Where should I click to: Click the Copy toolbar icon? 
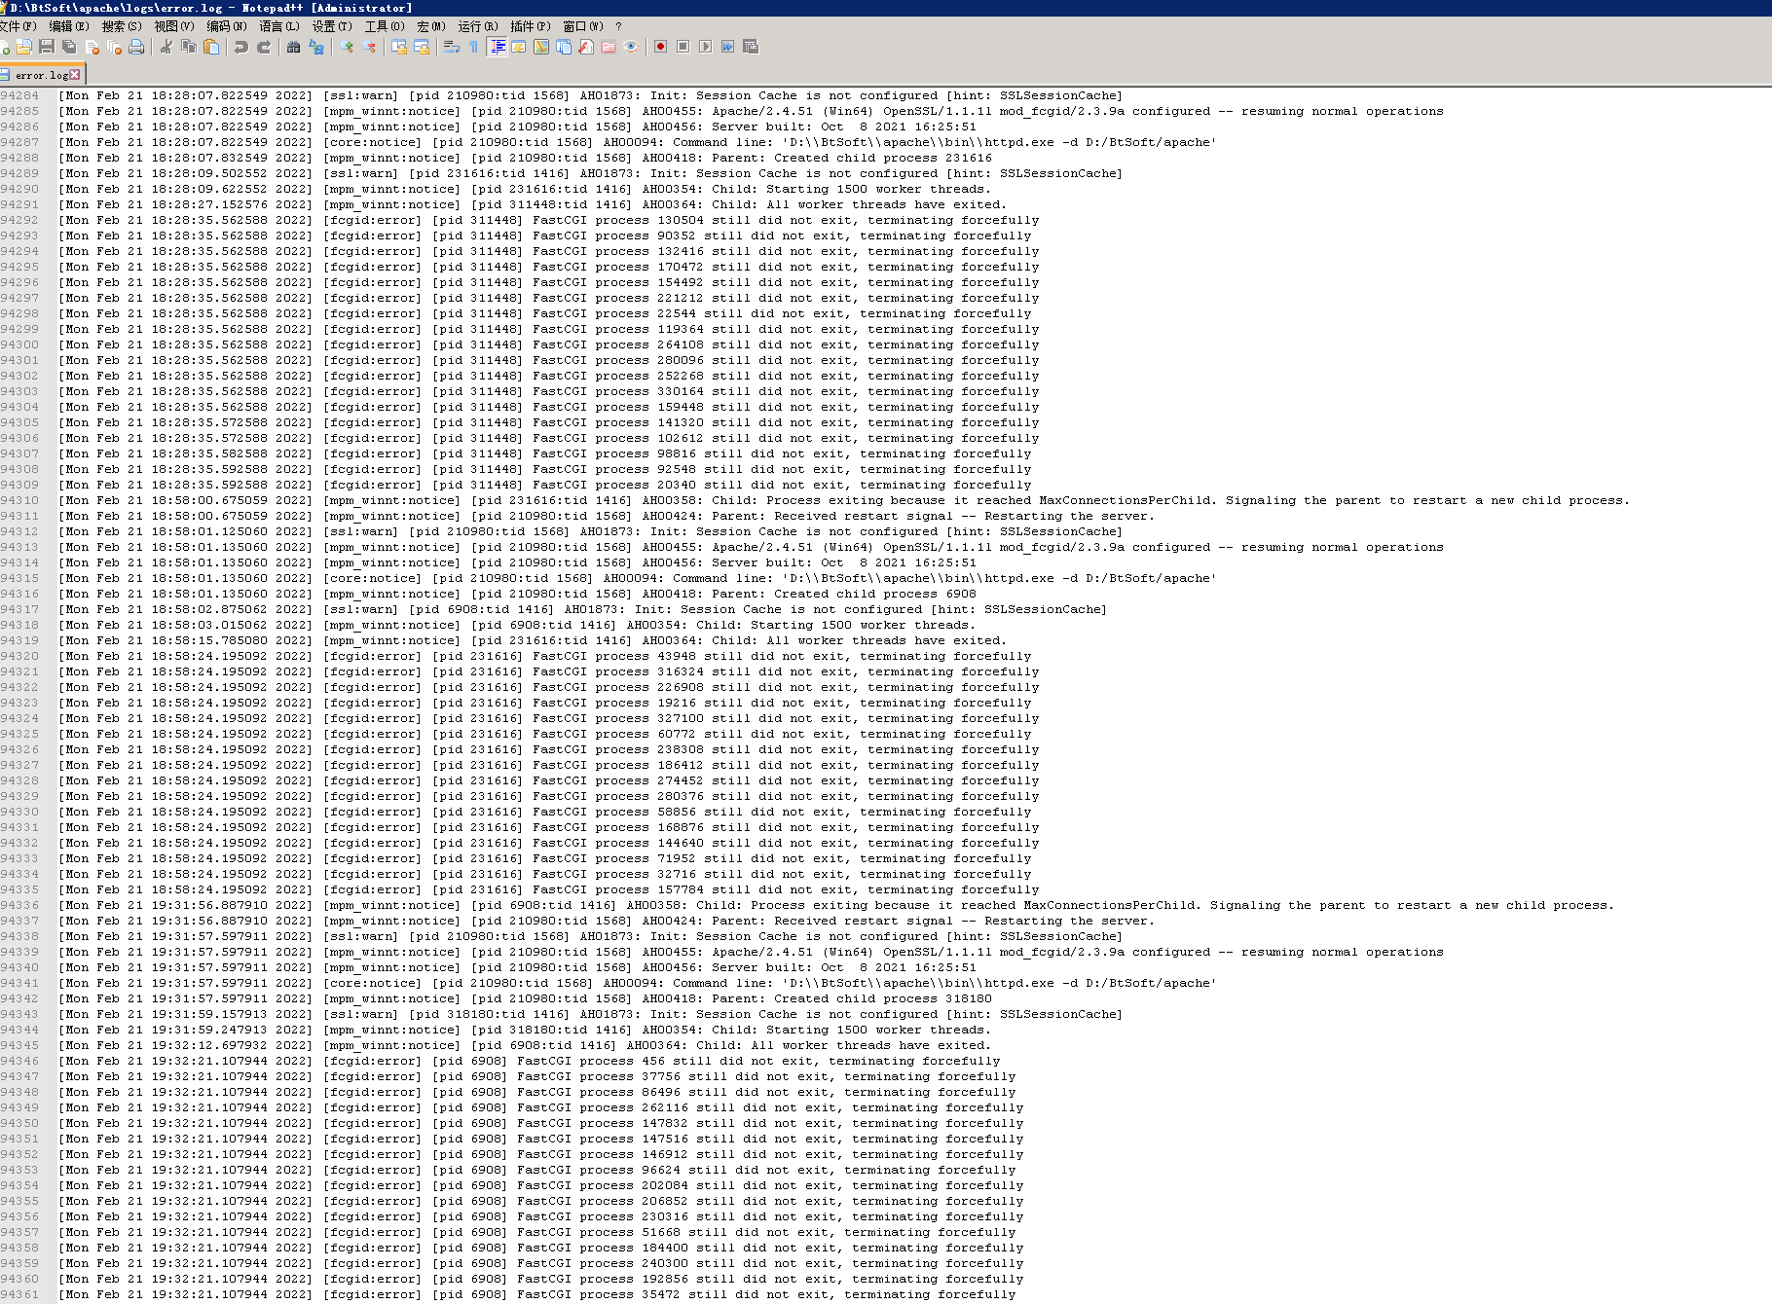click(189, 47)
